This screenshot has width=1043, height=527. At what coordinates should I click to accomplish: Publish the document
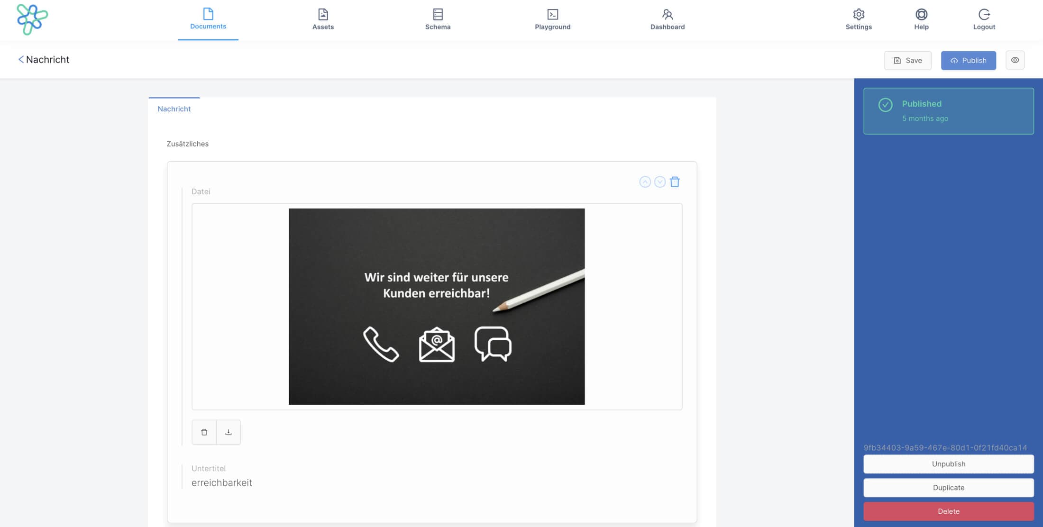point(968,60)
